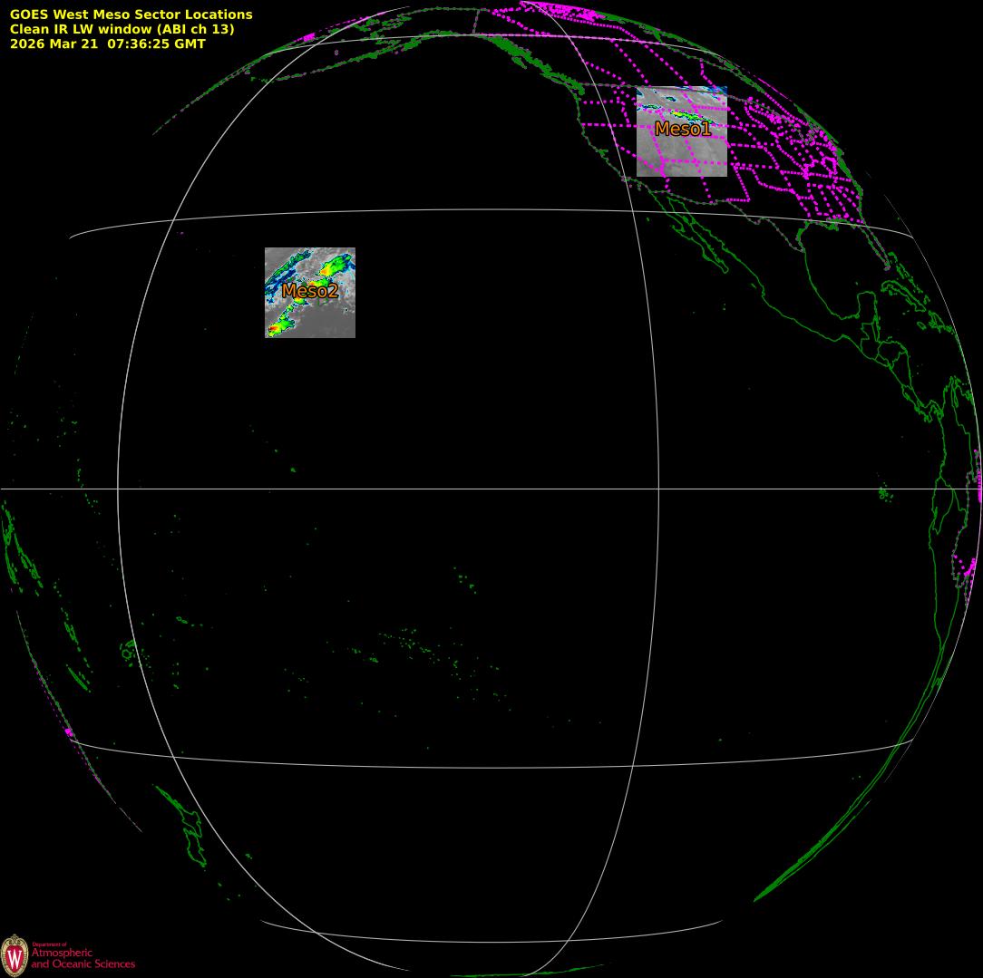Click 'Atmospheric and Oceanic Sciences' department text
Viewport: 983px width, 978px height.
tap(83, 957)
